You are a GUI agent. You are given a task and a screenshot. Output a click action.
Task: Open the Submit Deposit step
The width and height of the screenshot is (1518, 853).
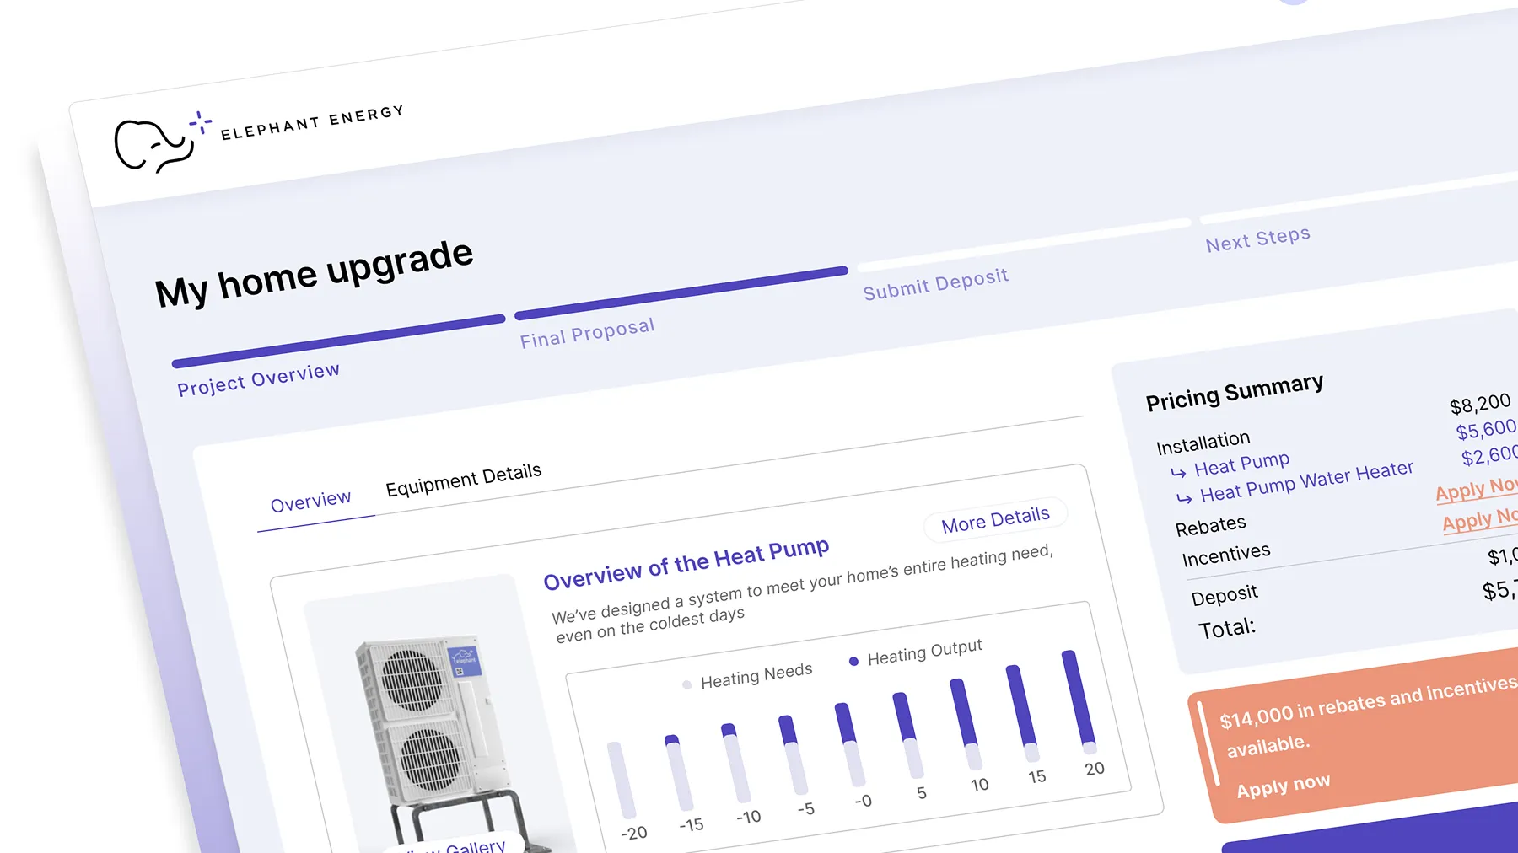935,284
